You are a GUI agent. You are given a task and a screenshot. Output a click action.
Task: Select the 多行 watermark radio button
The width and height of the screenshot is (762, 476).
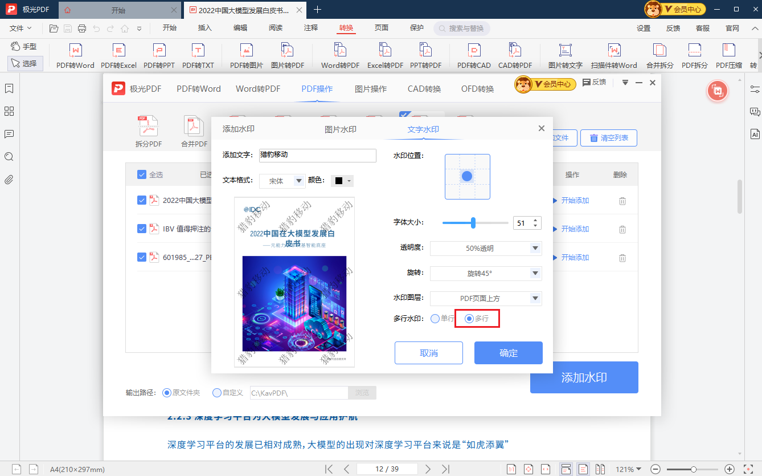click(469, 319)
